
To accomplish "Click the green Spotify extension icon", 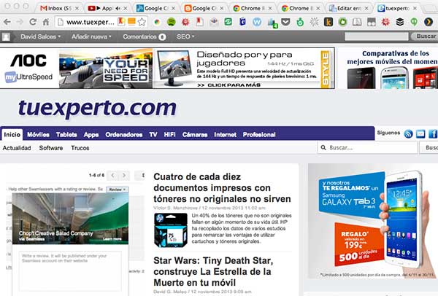I will coord(171,22).
